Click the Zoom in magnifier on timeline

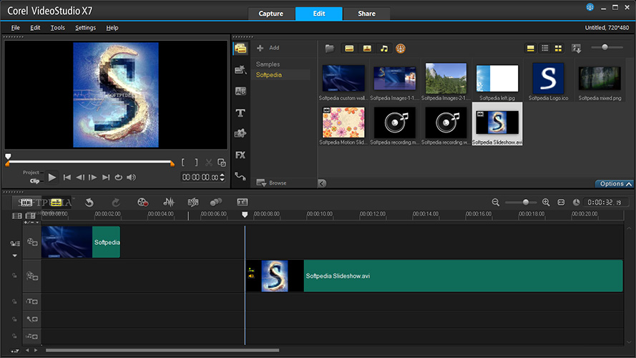pos(546,203)
